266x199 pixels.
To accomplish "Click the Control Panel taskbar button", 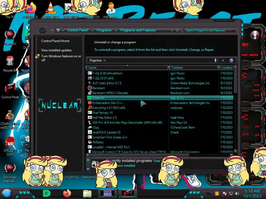I will point(128,193).
